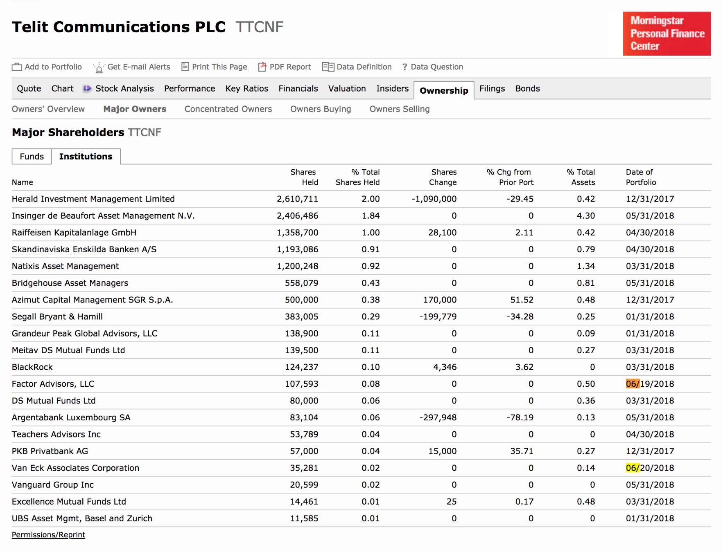Select the Institutions tab
This screenshot has height=552, width=723.
click(86, 156)
